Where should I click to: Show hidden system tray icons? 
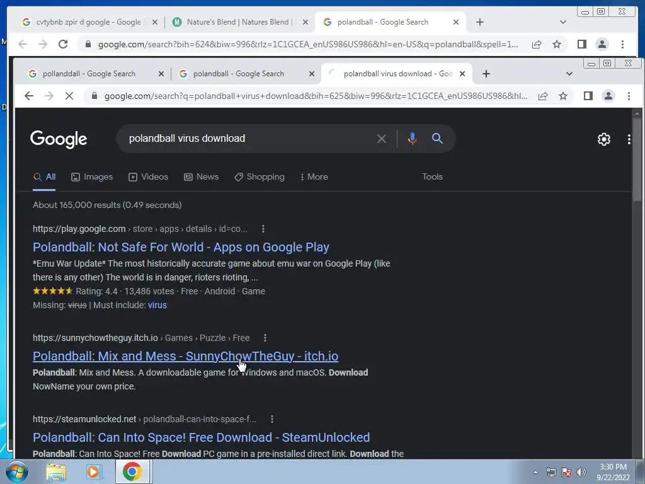pyautogui.click(x=535, y=472)
